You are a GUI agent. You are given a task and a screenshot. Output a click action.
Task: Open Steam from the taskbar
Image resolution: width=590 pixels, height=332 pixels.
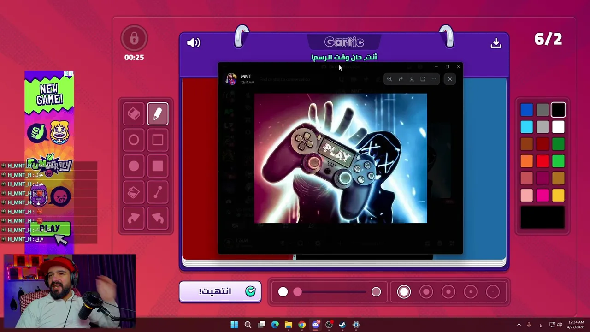pyautogui.click(x=342, y=325)
